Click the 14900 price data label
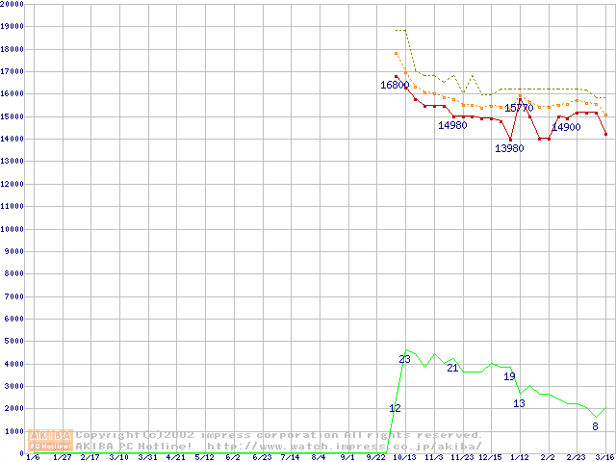 click(566, 127)
